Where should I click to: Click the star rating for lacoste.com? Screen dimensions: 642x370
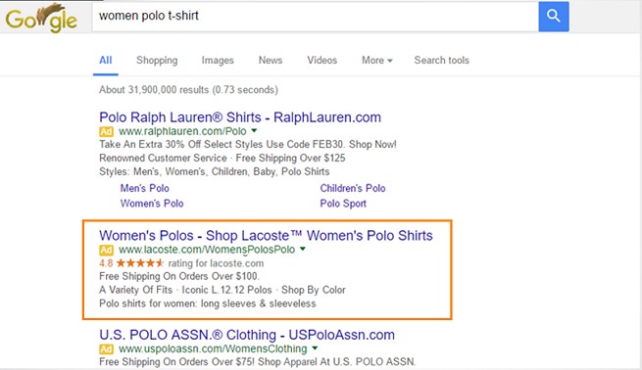pos(140,263)
